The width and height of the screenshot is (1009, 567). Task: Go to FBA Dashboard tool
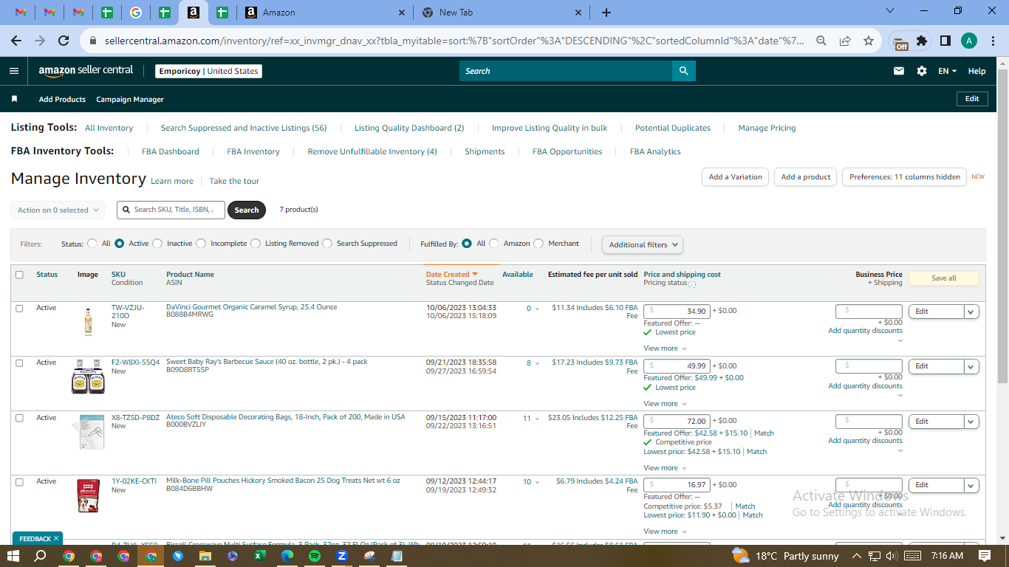point(171,151)
